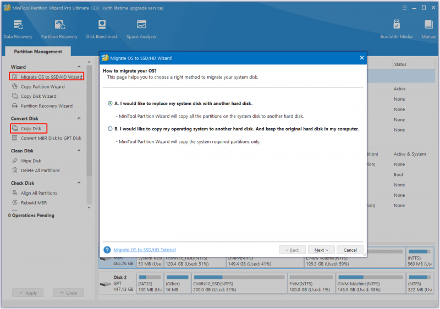Viewport: 440px width, 309px height.
Task: Select the F:VM(NTFS) partition on Disk 2
Action: tap(311, 283)
